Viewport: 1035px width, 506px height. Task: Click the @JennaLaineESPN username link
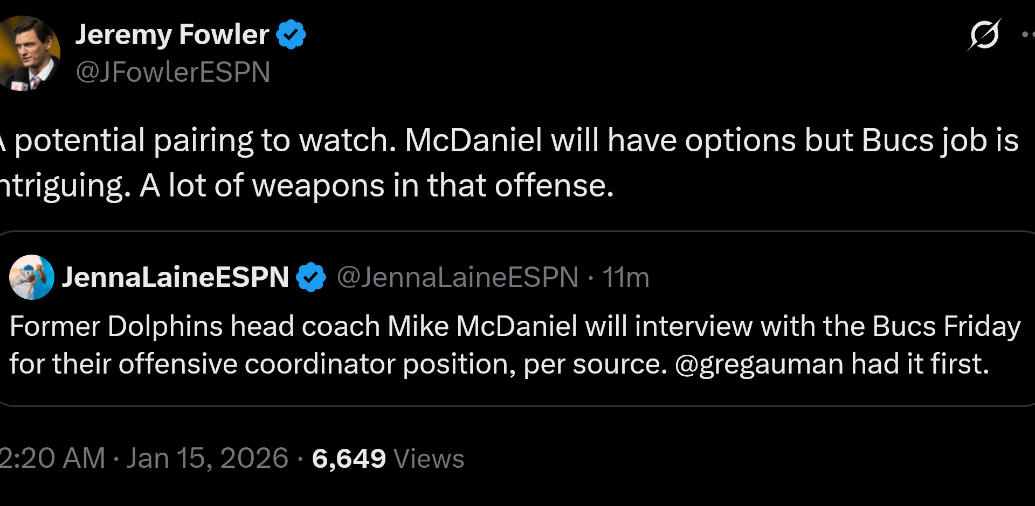pos(456,277)
